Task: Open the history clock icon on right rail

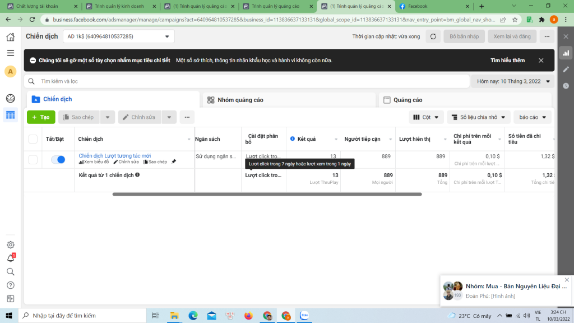Action: pos(566,86)
